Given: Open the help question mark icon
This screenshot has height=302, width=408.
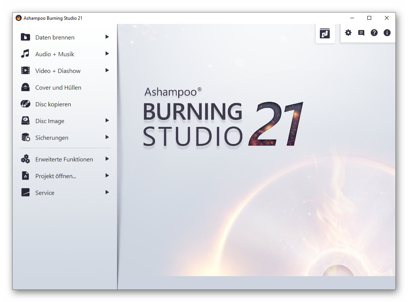Looking at the screenshot, I should [374, 33].
